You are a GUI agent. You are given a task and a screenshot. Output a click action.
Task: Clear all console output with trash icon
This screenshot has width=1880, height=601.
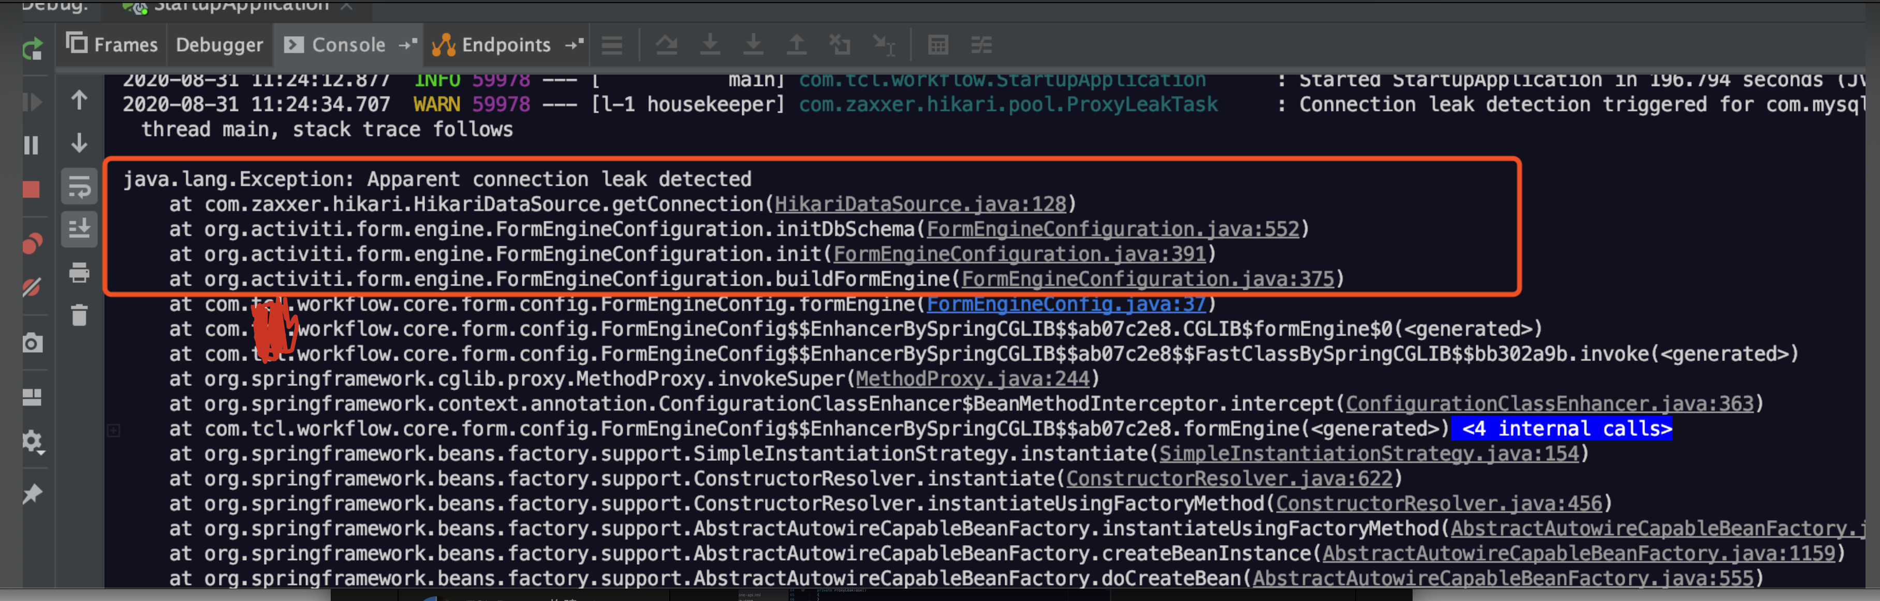[79, 315]
